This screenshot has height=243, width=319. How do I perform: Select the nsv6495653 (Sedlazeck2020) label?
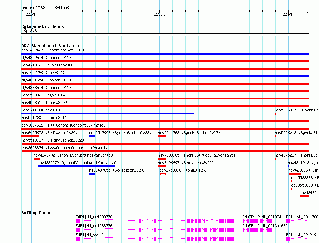coord(49,133)
